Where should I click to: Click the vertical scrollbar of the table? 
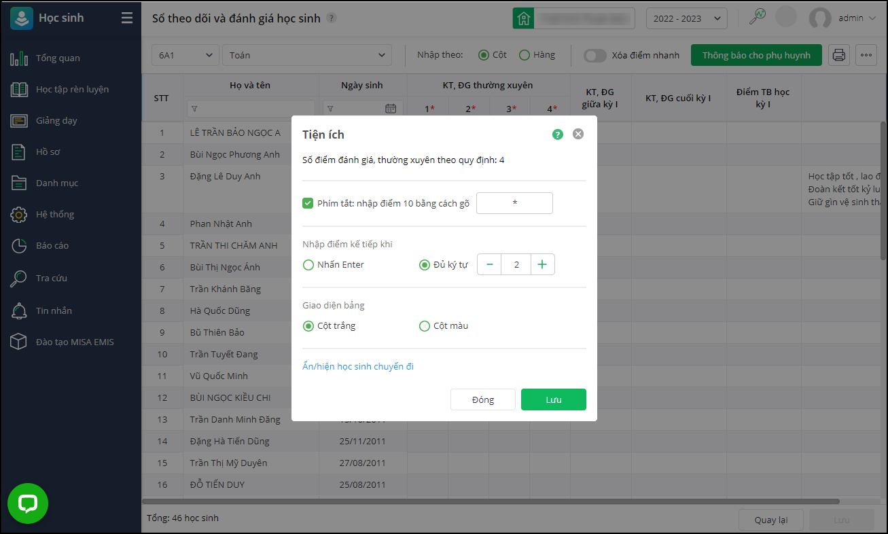click(883, 190)
